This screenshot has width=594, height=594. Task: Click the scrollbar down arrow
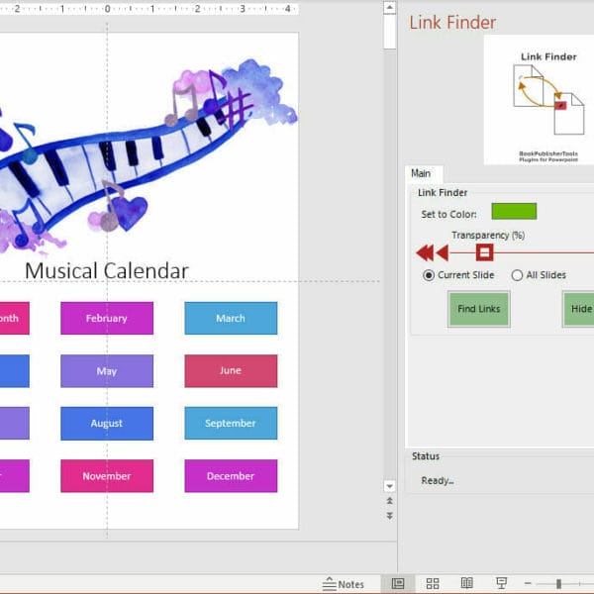click(x=389, y=486)
